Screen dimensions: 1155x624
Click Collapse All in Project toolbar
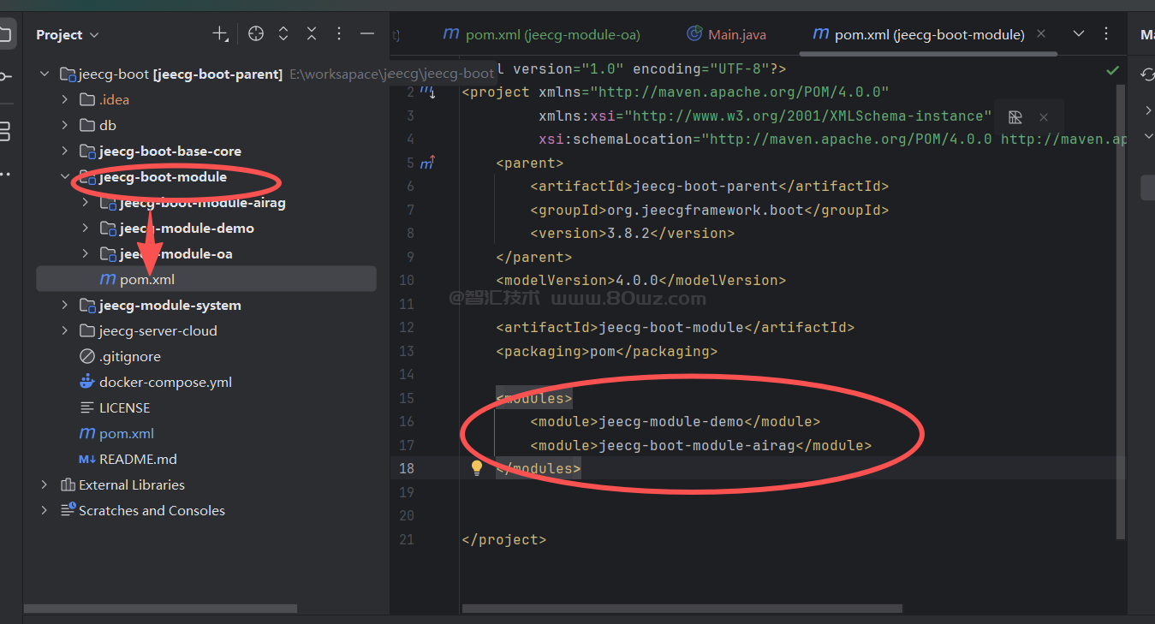pos(312,34)
